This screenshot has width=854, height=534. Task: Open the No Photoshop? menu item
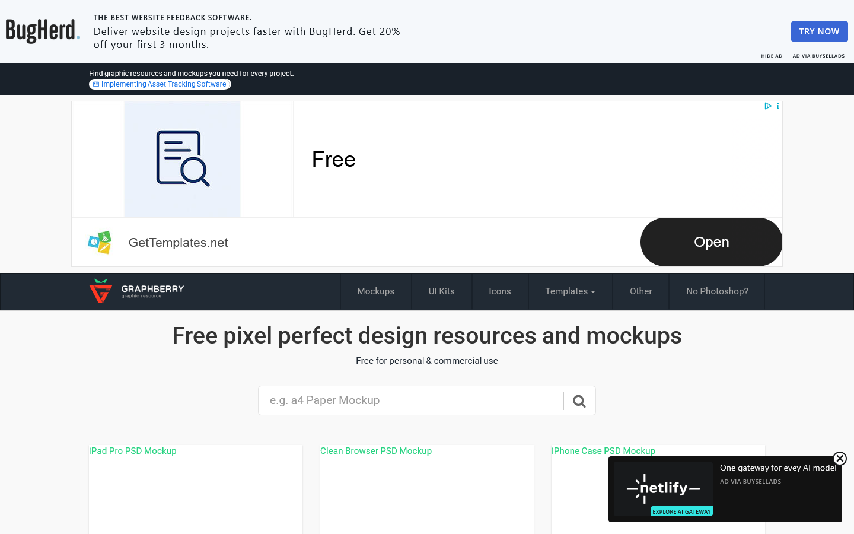717,291
